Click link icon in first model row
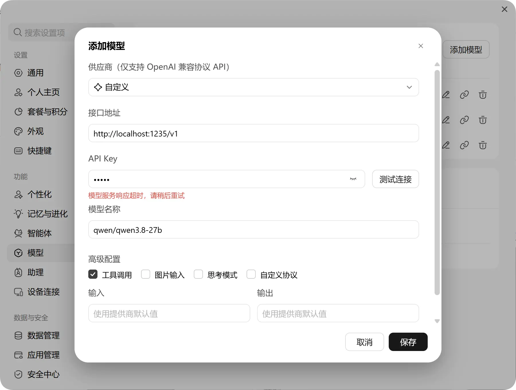The height and width of the screenshot is (390, 516). tap(464, 95)
